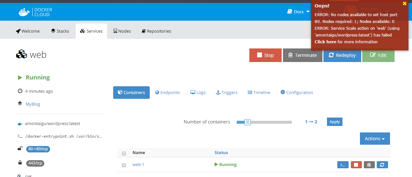Click the web service cubes icon
Screen dimensions: 412x177
click(x=21, y=54)
